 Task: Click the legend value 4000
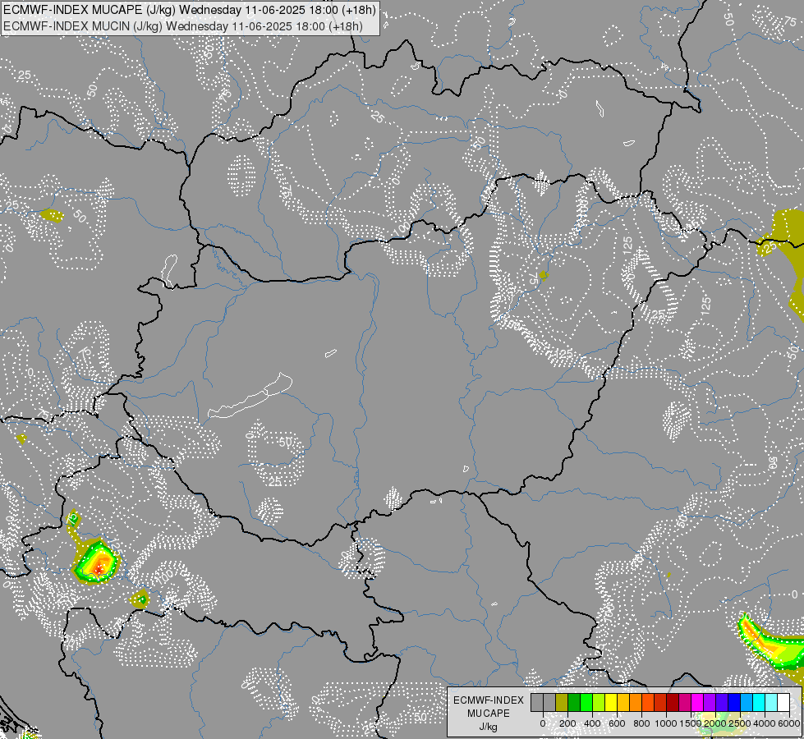point(765,723)
